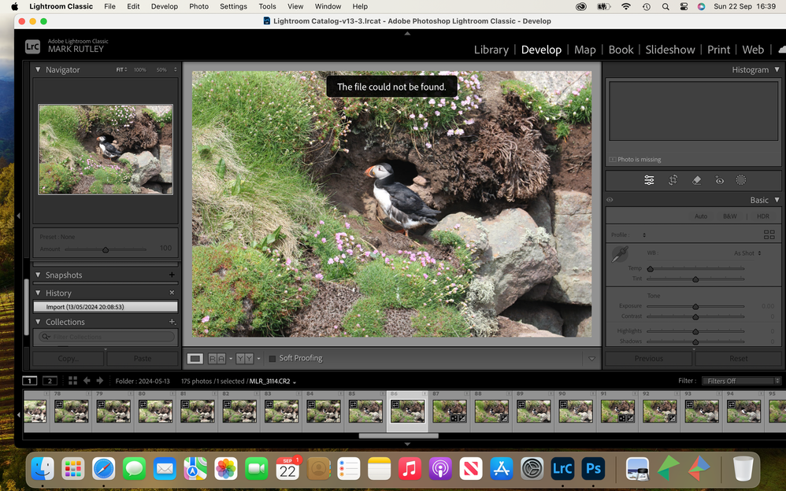
Task: Click the add Snapshot plus icon
Action: (172, 275)
